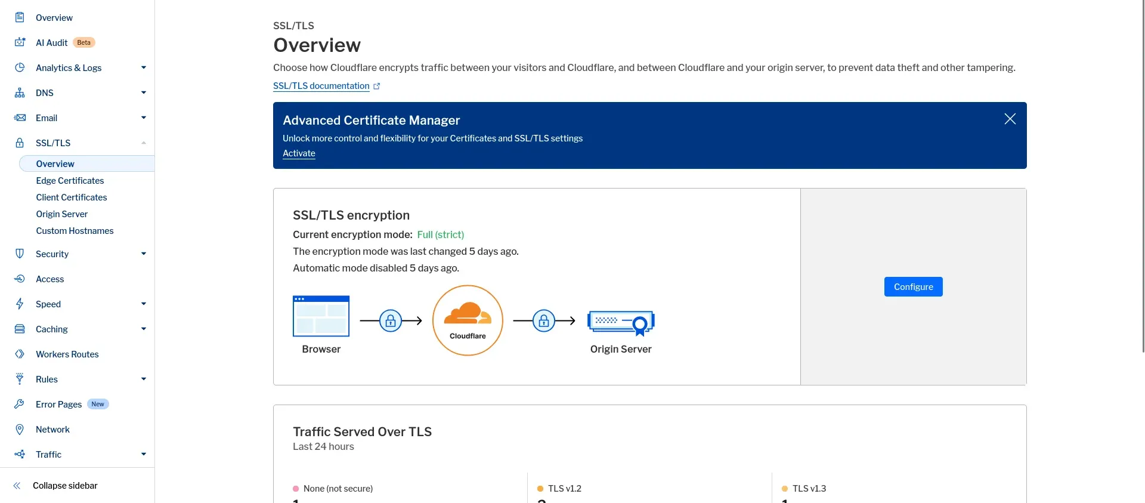Expand the DNS menu arrow
Image resolution: width=1145 pixels, height=503 pixels.
(x=144, y=92)
